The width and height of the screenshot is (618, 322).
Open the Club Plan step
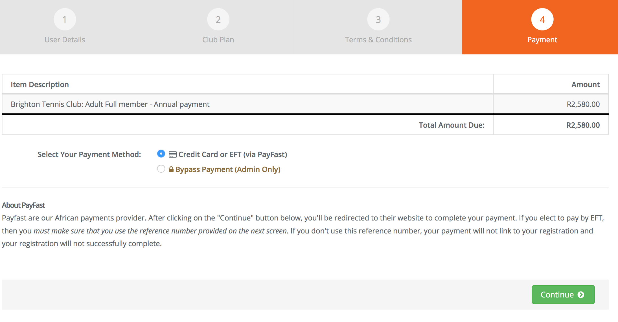pyautogui.click(x=218, y=40)
